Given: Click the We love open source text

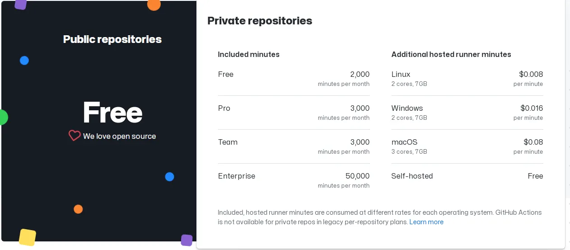Looking at the screenshot, I should [x=120, y=136].
